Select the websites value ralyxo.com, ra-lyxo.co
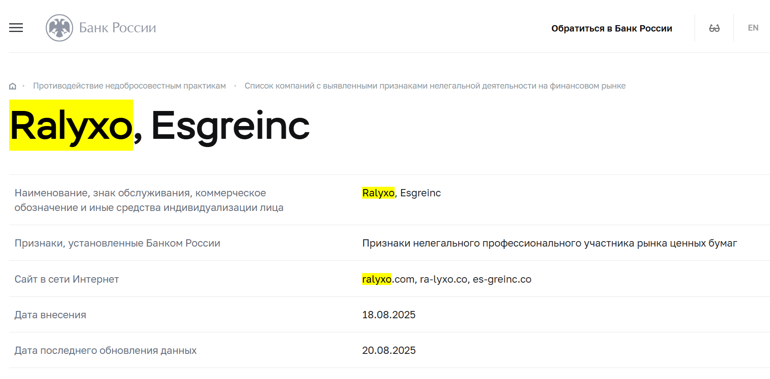770x379 pixels. [447, 279]
